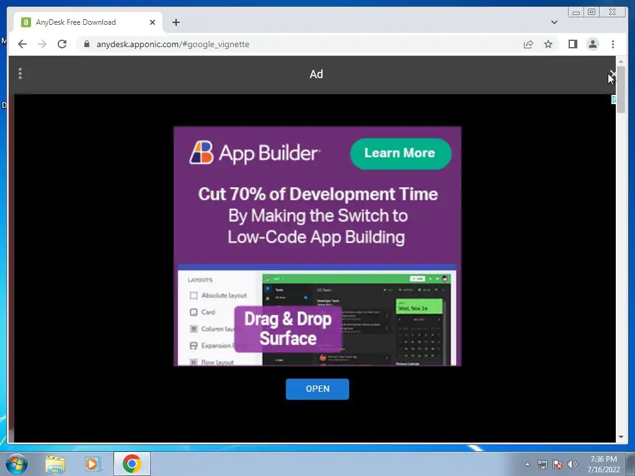The width and height of the screenshot is (635, 476).
Task: Minimize the Chrome window
Action: tap(576, 12)
